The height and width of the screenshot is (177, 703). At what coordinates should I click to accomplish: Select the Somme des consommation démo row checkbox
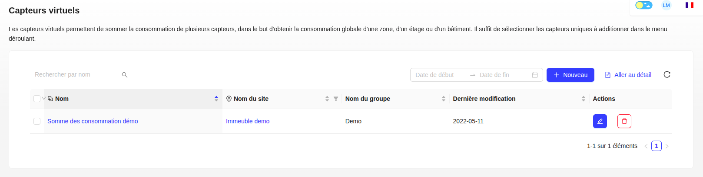[x=37, y=121]
